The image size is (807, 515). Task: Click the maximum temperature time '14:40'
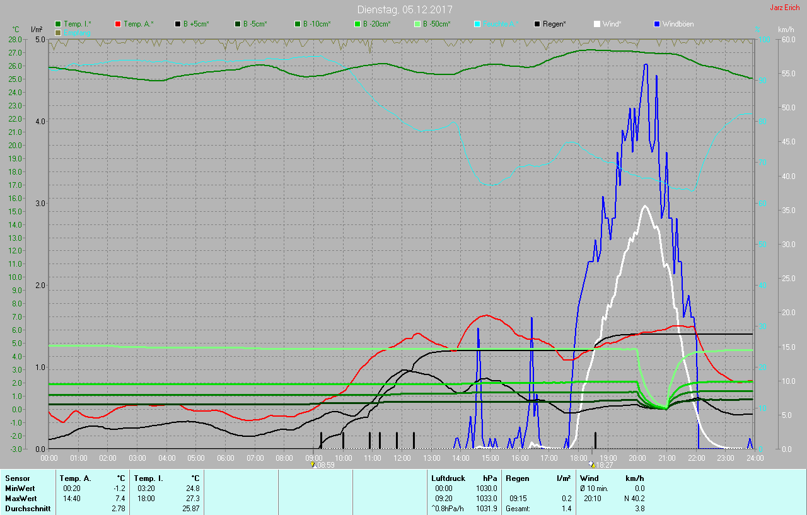[x=72, y=499]
